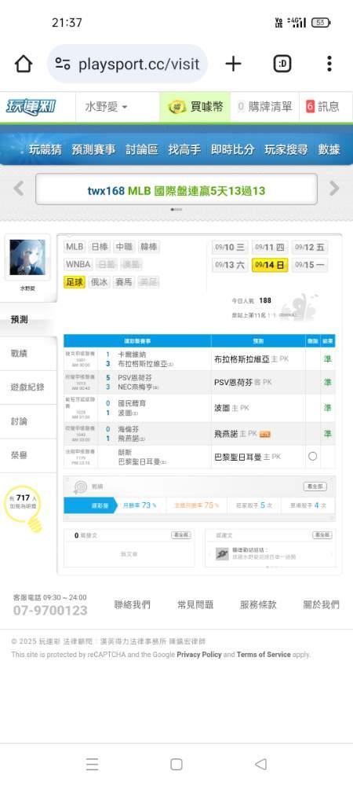Click the gold coin buy-currency icon
353x786 pixels.
tap(177, 107)
